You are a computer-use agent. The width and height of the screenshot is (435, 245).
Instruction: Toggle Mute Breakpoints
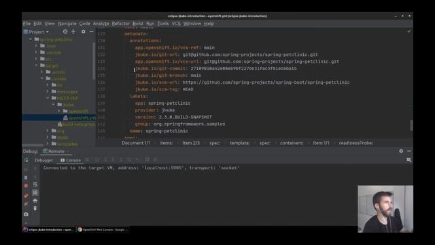[x=26, y=204]
